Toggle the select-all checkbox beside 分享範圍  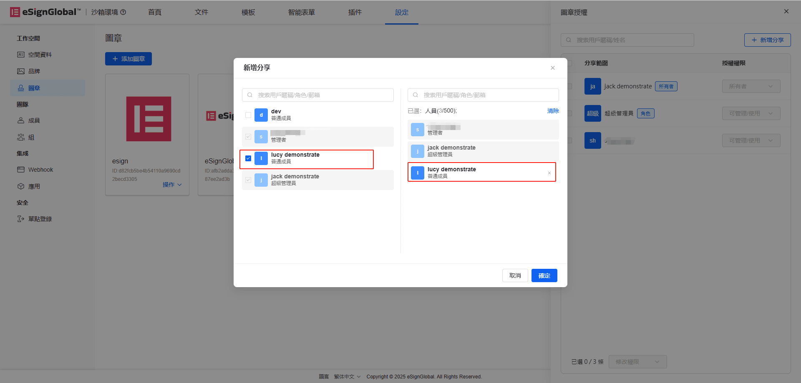(x=569, y=63)
